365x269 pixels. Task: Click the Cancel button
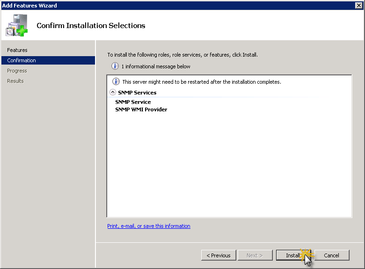pos(331,255)
